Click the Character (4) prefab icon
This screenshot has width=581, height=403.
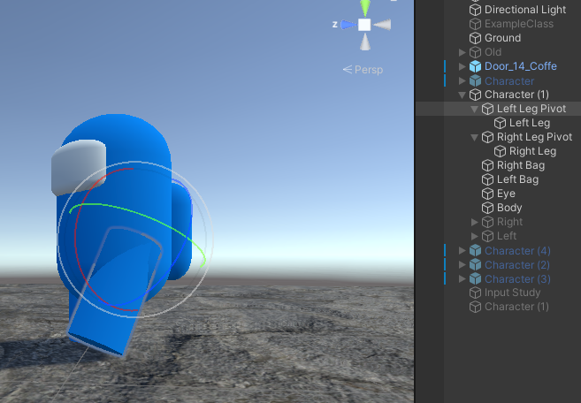tap(475, 251)
